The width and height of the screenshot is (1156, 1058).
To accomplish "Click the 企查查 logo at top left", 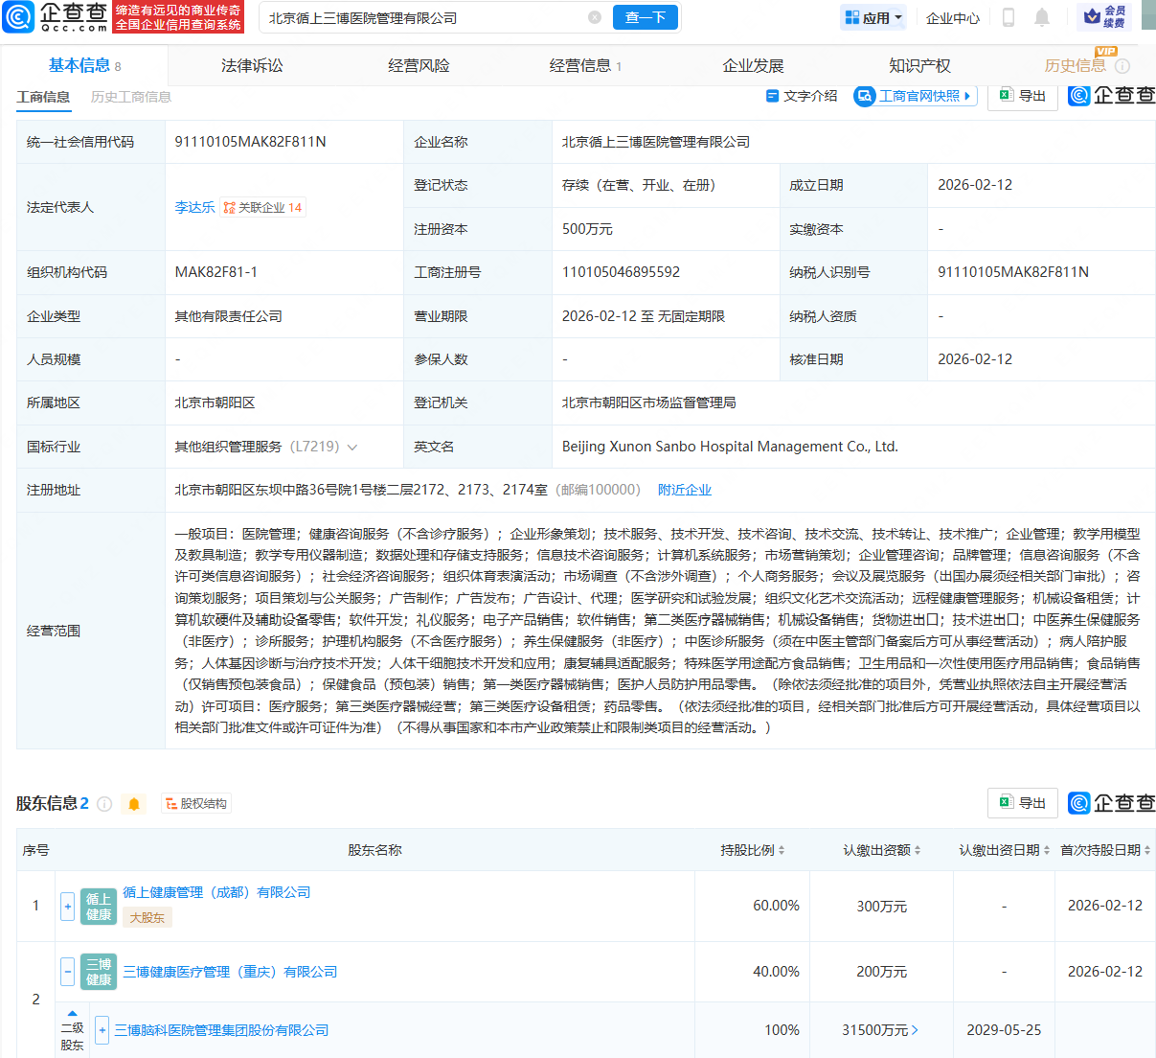I will (72, 17).
